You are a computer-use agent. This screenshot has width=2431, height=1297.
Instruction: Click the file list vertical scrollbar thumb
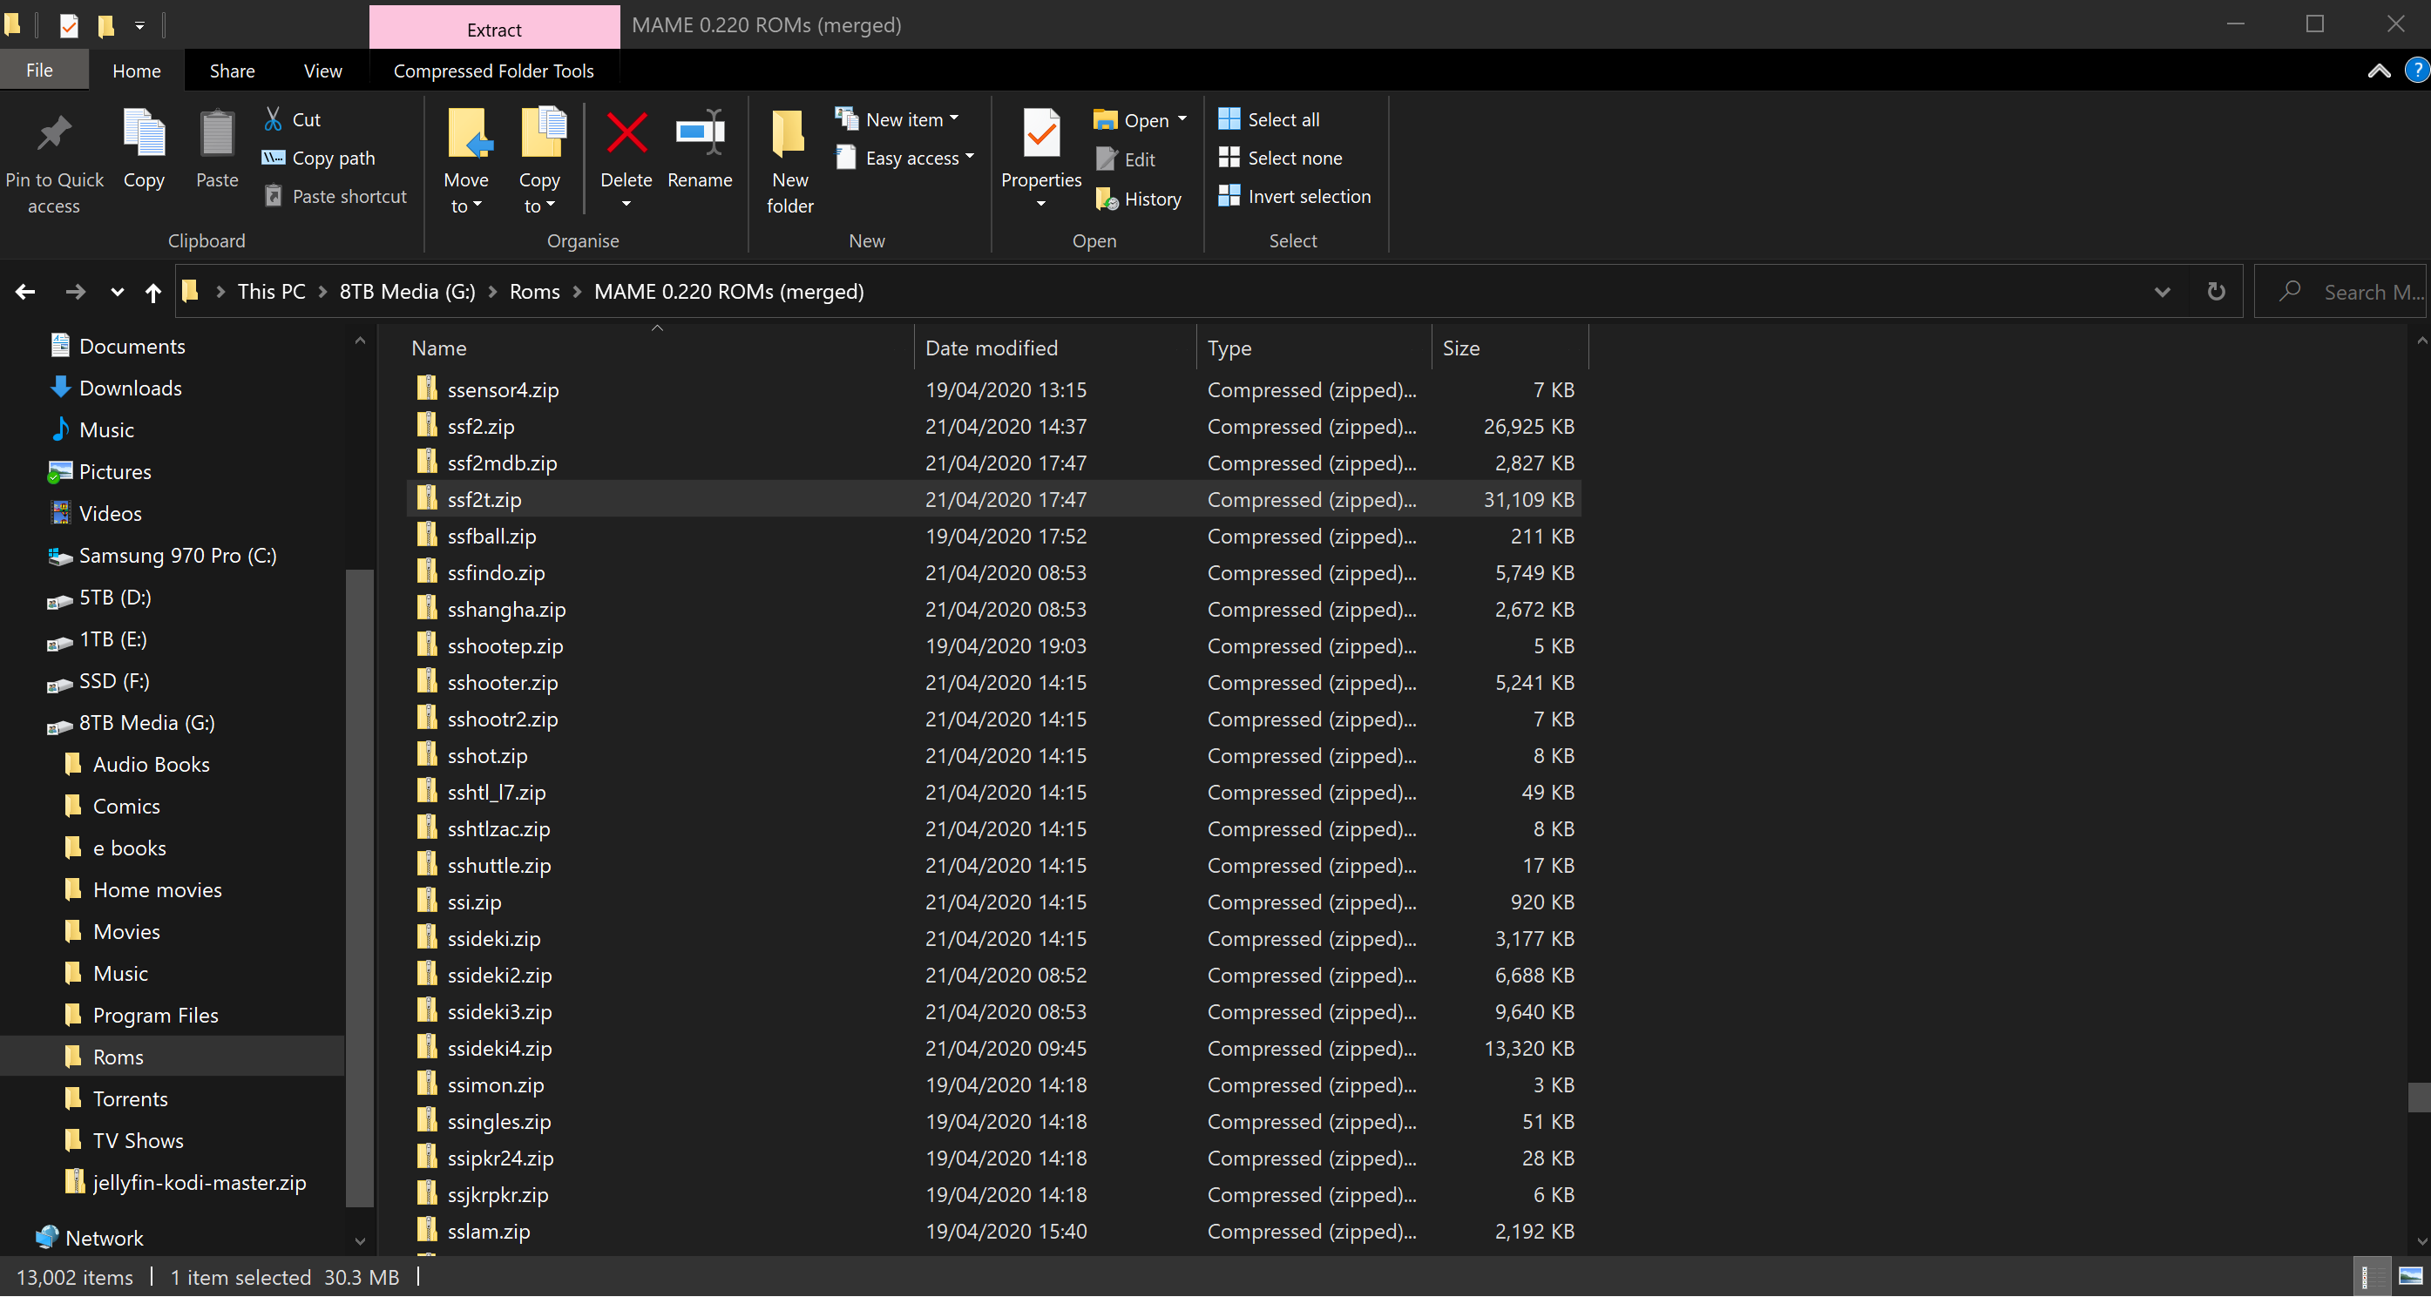[x=2419, y=1097]
